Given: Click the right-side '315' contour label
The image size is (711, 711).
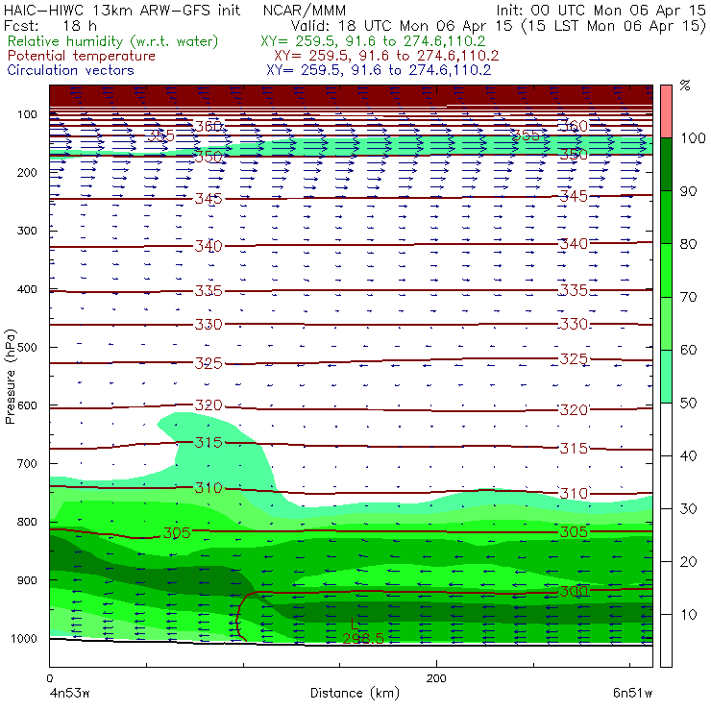Looking at the screenshot, I should tap(574, 449).
